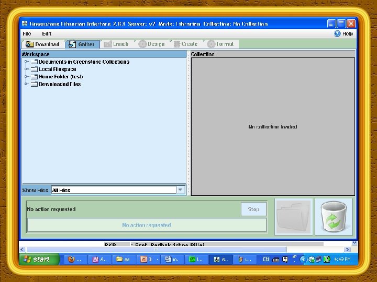Click the background window horizontal scrollbar thumb
This screenshot has height=282, width=377.
pos(156,250)
